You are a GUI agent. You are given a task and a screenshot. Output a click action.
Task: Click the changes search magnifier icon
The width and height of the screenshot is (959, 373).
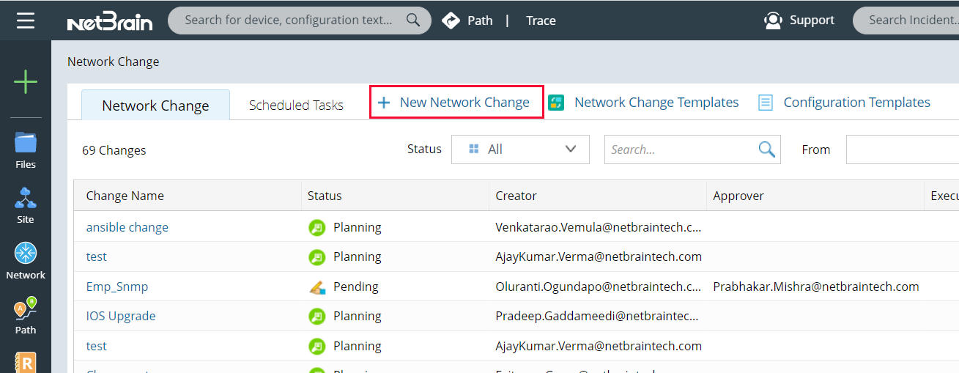point(766,149)
